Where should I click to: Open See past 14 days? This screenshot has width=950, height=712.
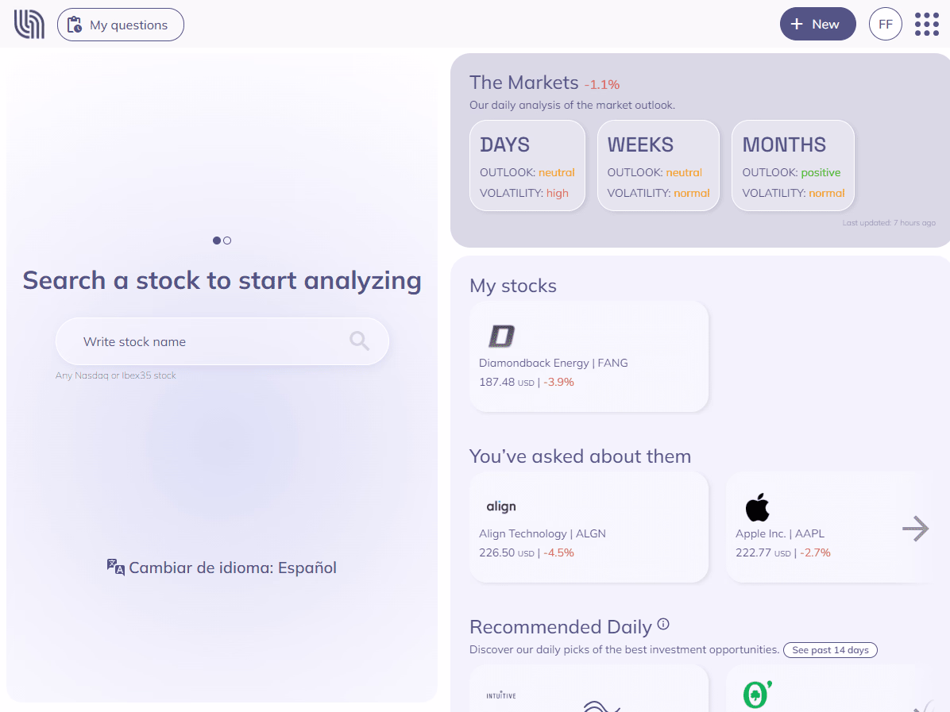click(830, 650)
